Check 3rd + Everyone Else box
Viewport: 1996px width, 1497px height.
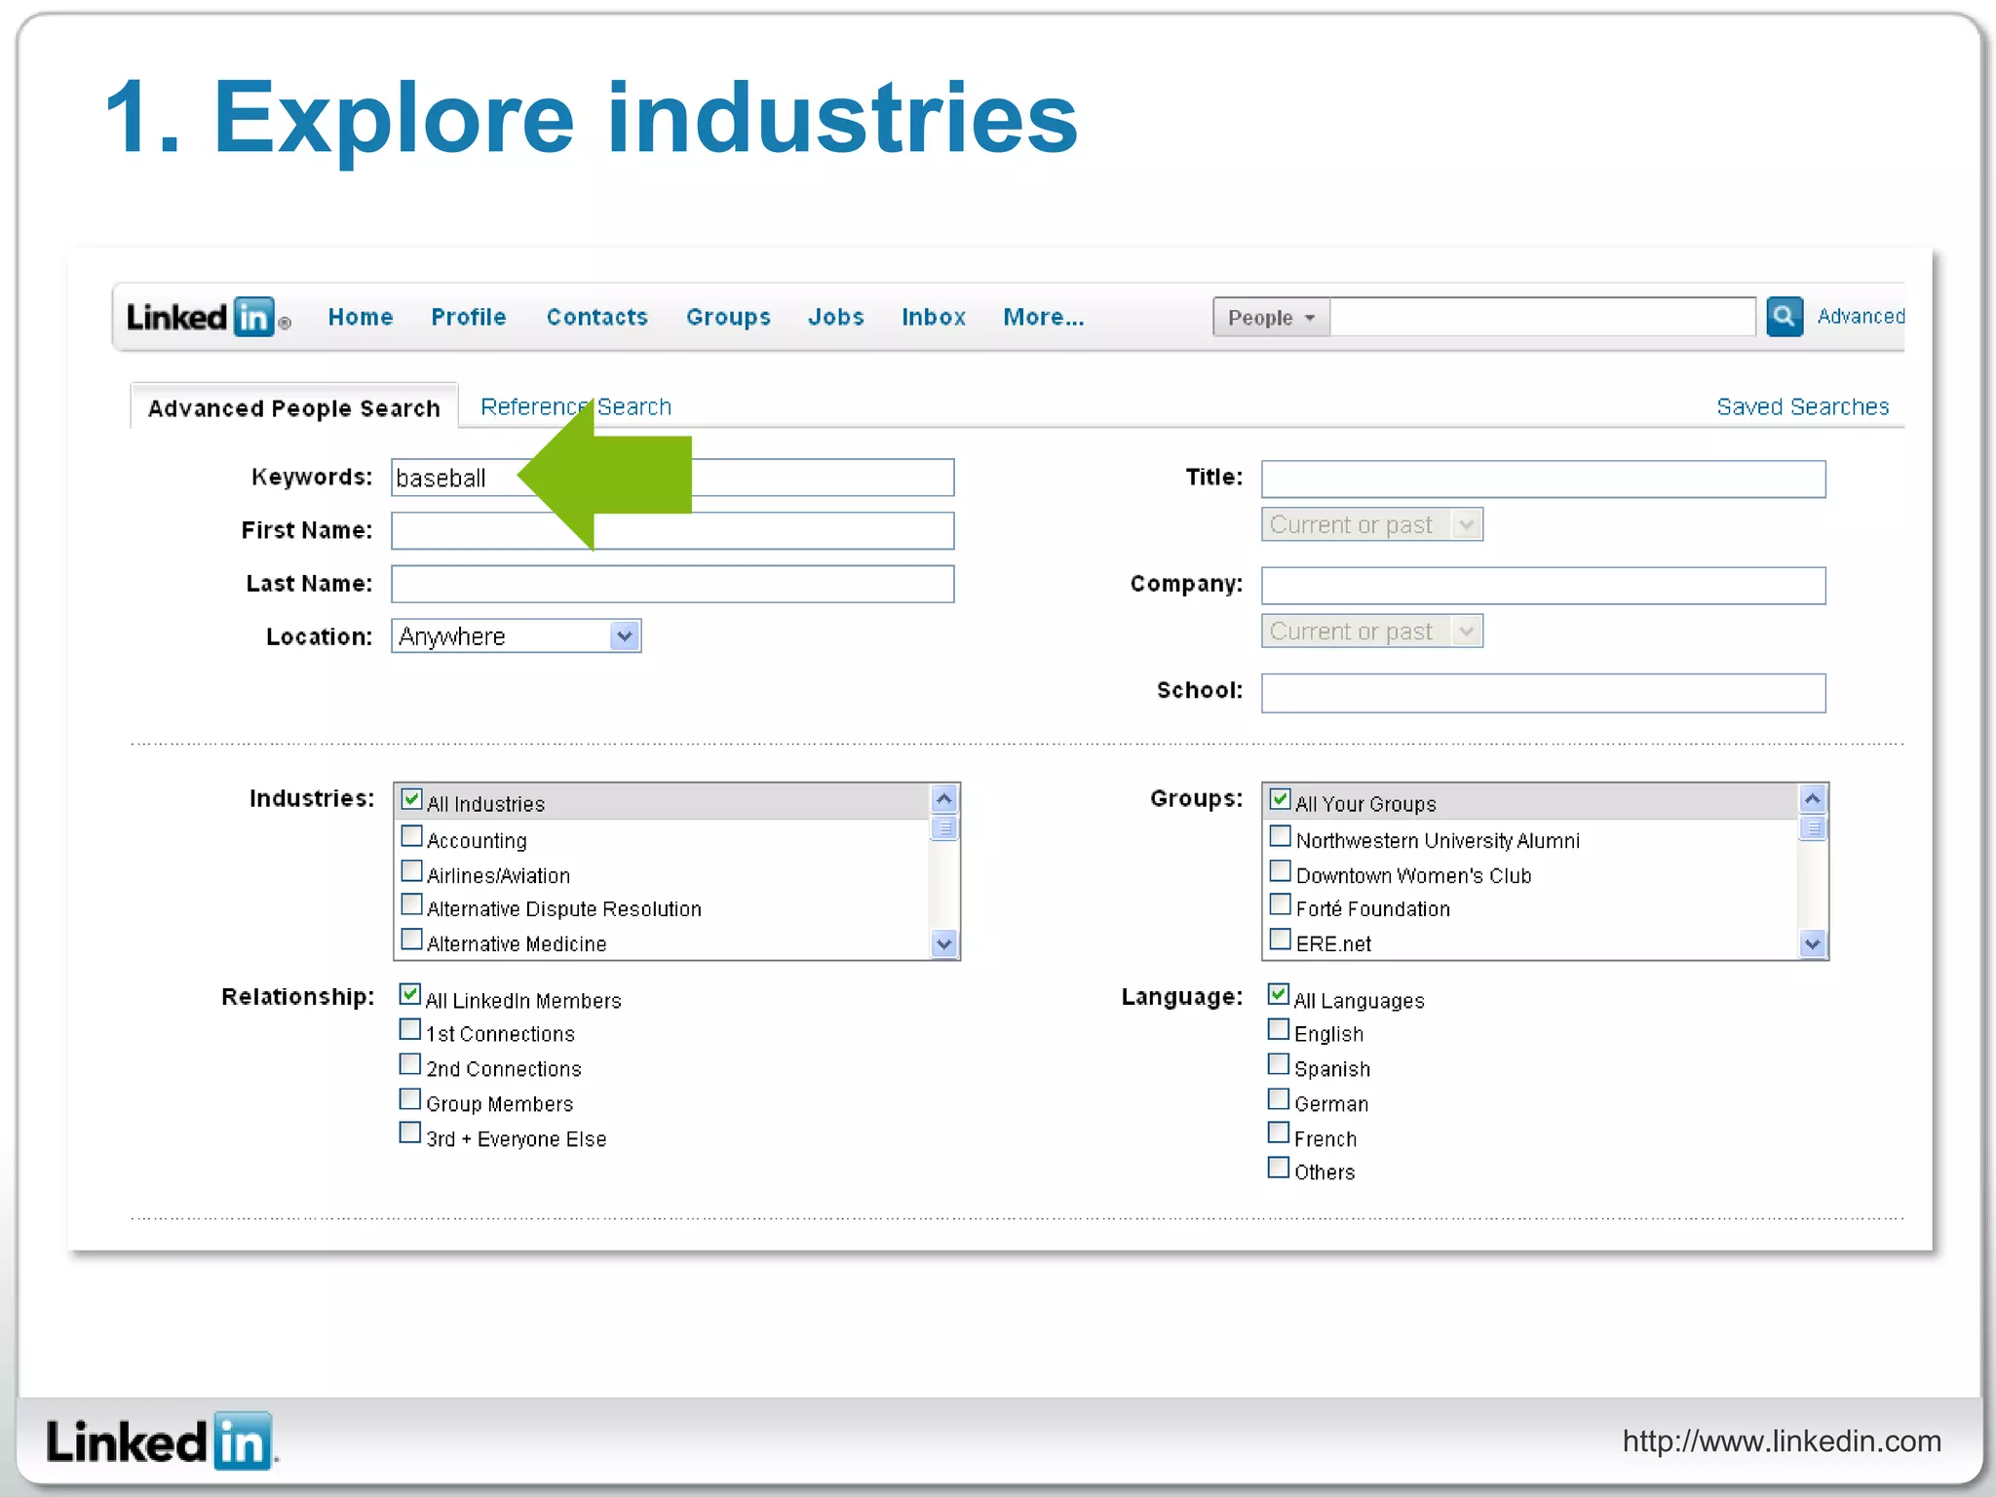point(410,1133)
